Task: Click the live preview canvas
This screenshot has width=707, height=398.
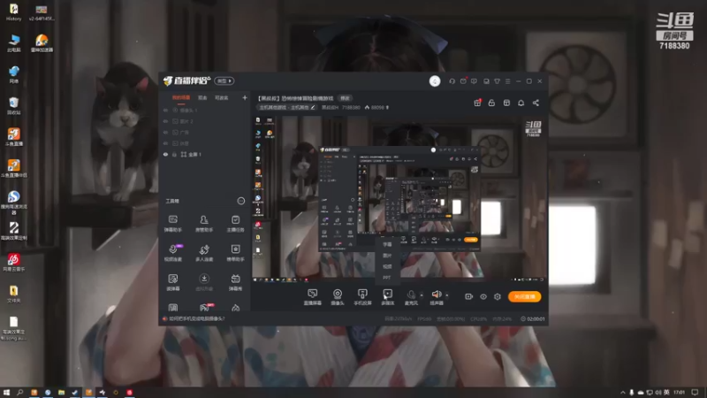Action: [x=399, y=199]
